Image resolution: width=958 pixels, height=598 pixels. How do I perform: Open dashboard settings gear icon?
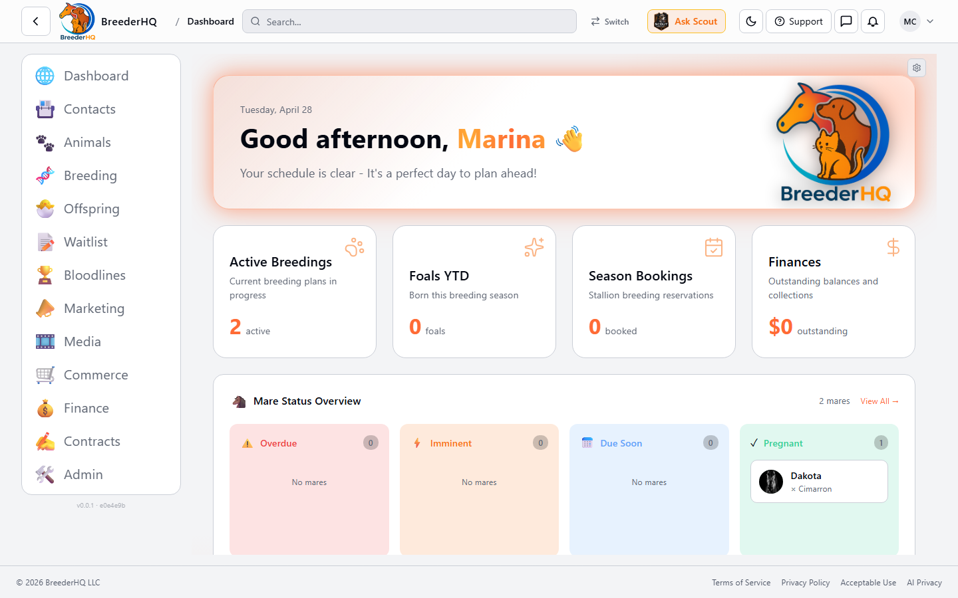click(917, 68)
